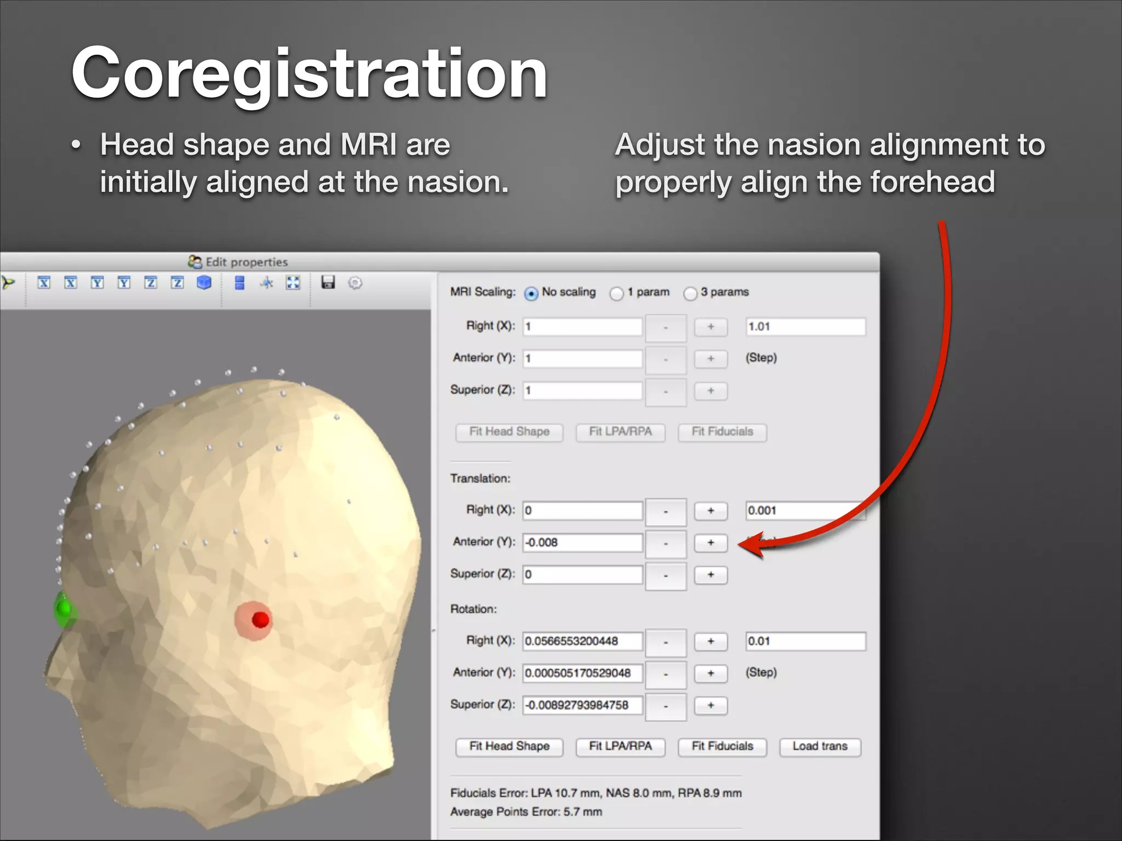Screen dimensions: 1122x841
Task: Click the red fiducial marker on head
Action: (260, 620)
